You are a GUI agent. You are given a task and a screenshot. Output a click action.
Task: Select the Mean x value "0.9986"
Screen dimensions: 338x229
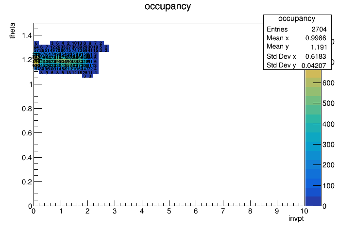pos(316,38)
